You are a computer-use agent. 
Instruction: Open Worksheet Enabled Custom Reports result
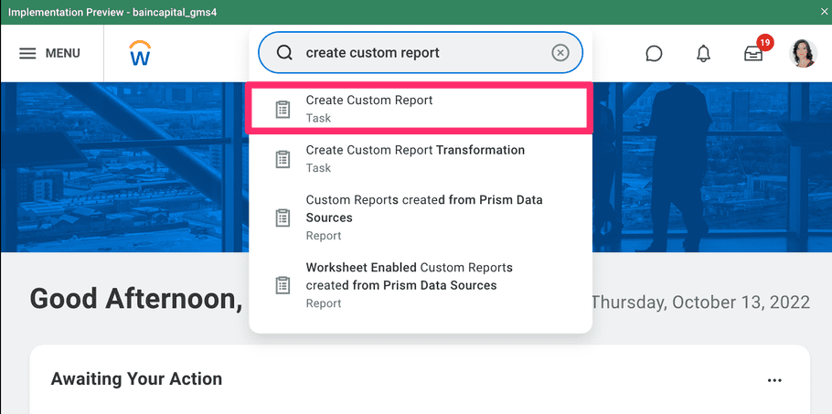tap(420, 284)
